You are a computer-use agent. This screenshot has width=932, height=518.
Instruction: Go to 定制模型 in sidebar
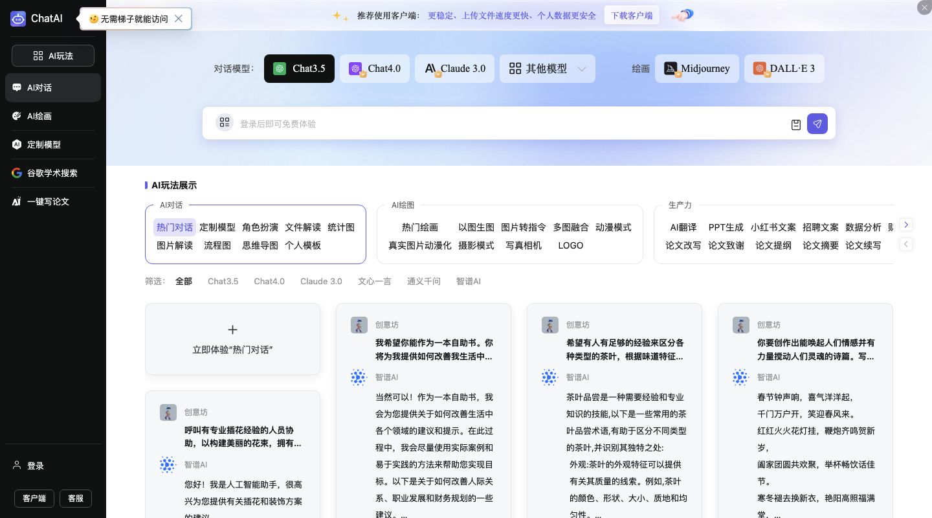[53, 144]
